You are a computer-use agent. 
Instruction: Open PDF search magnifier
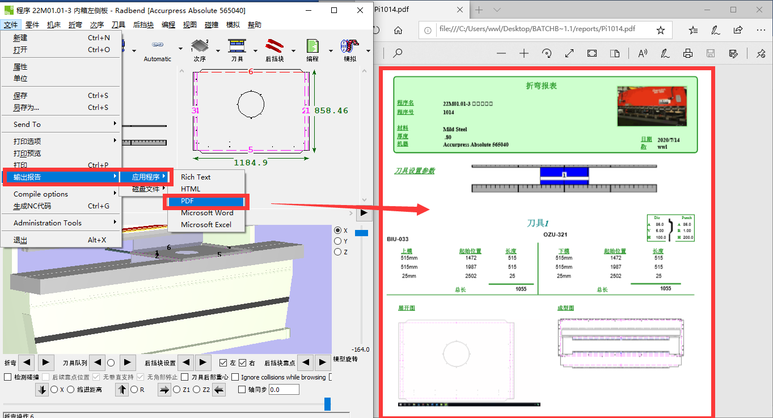coord(398,53)
